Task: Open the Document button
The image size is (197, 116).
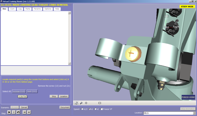Action: pos(65,107)
